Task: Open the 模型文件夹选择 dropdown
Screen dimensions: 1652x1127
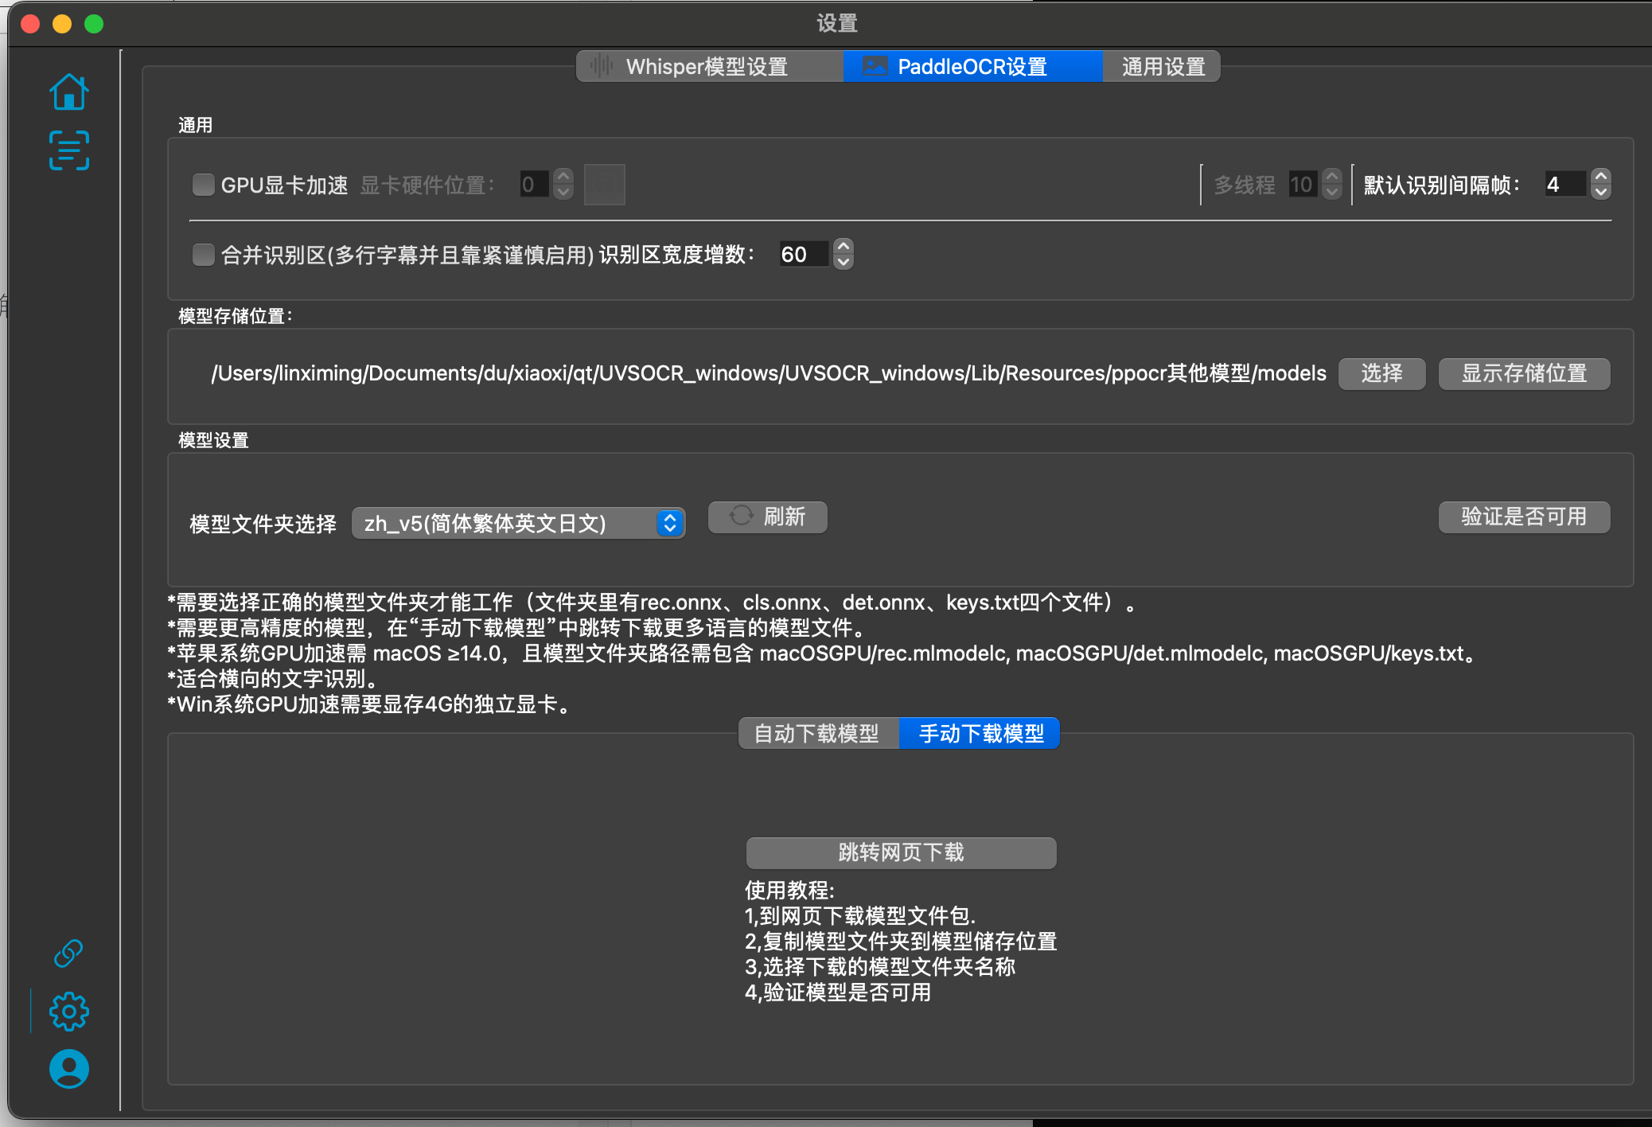Action: coord(518,523)
